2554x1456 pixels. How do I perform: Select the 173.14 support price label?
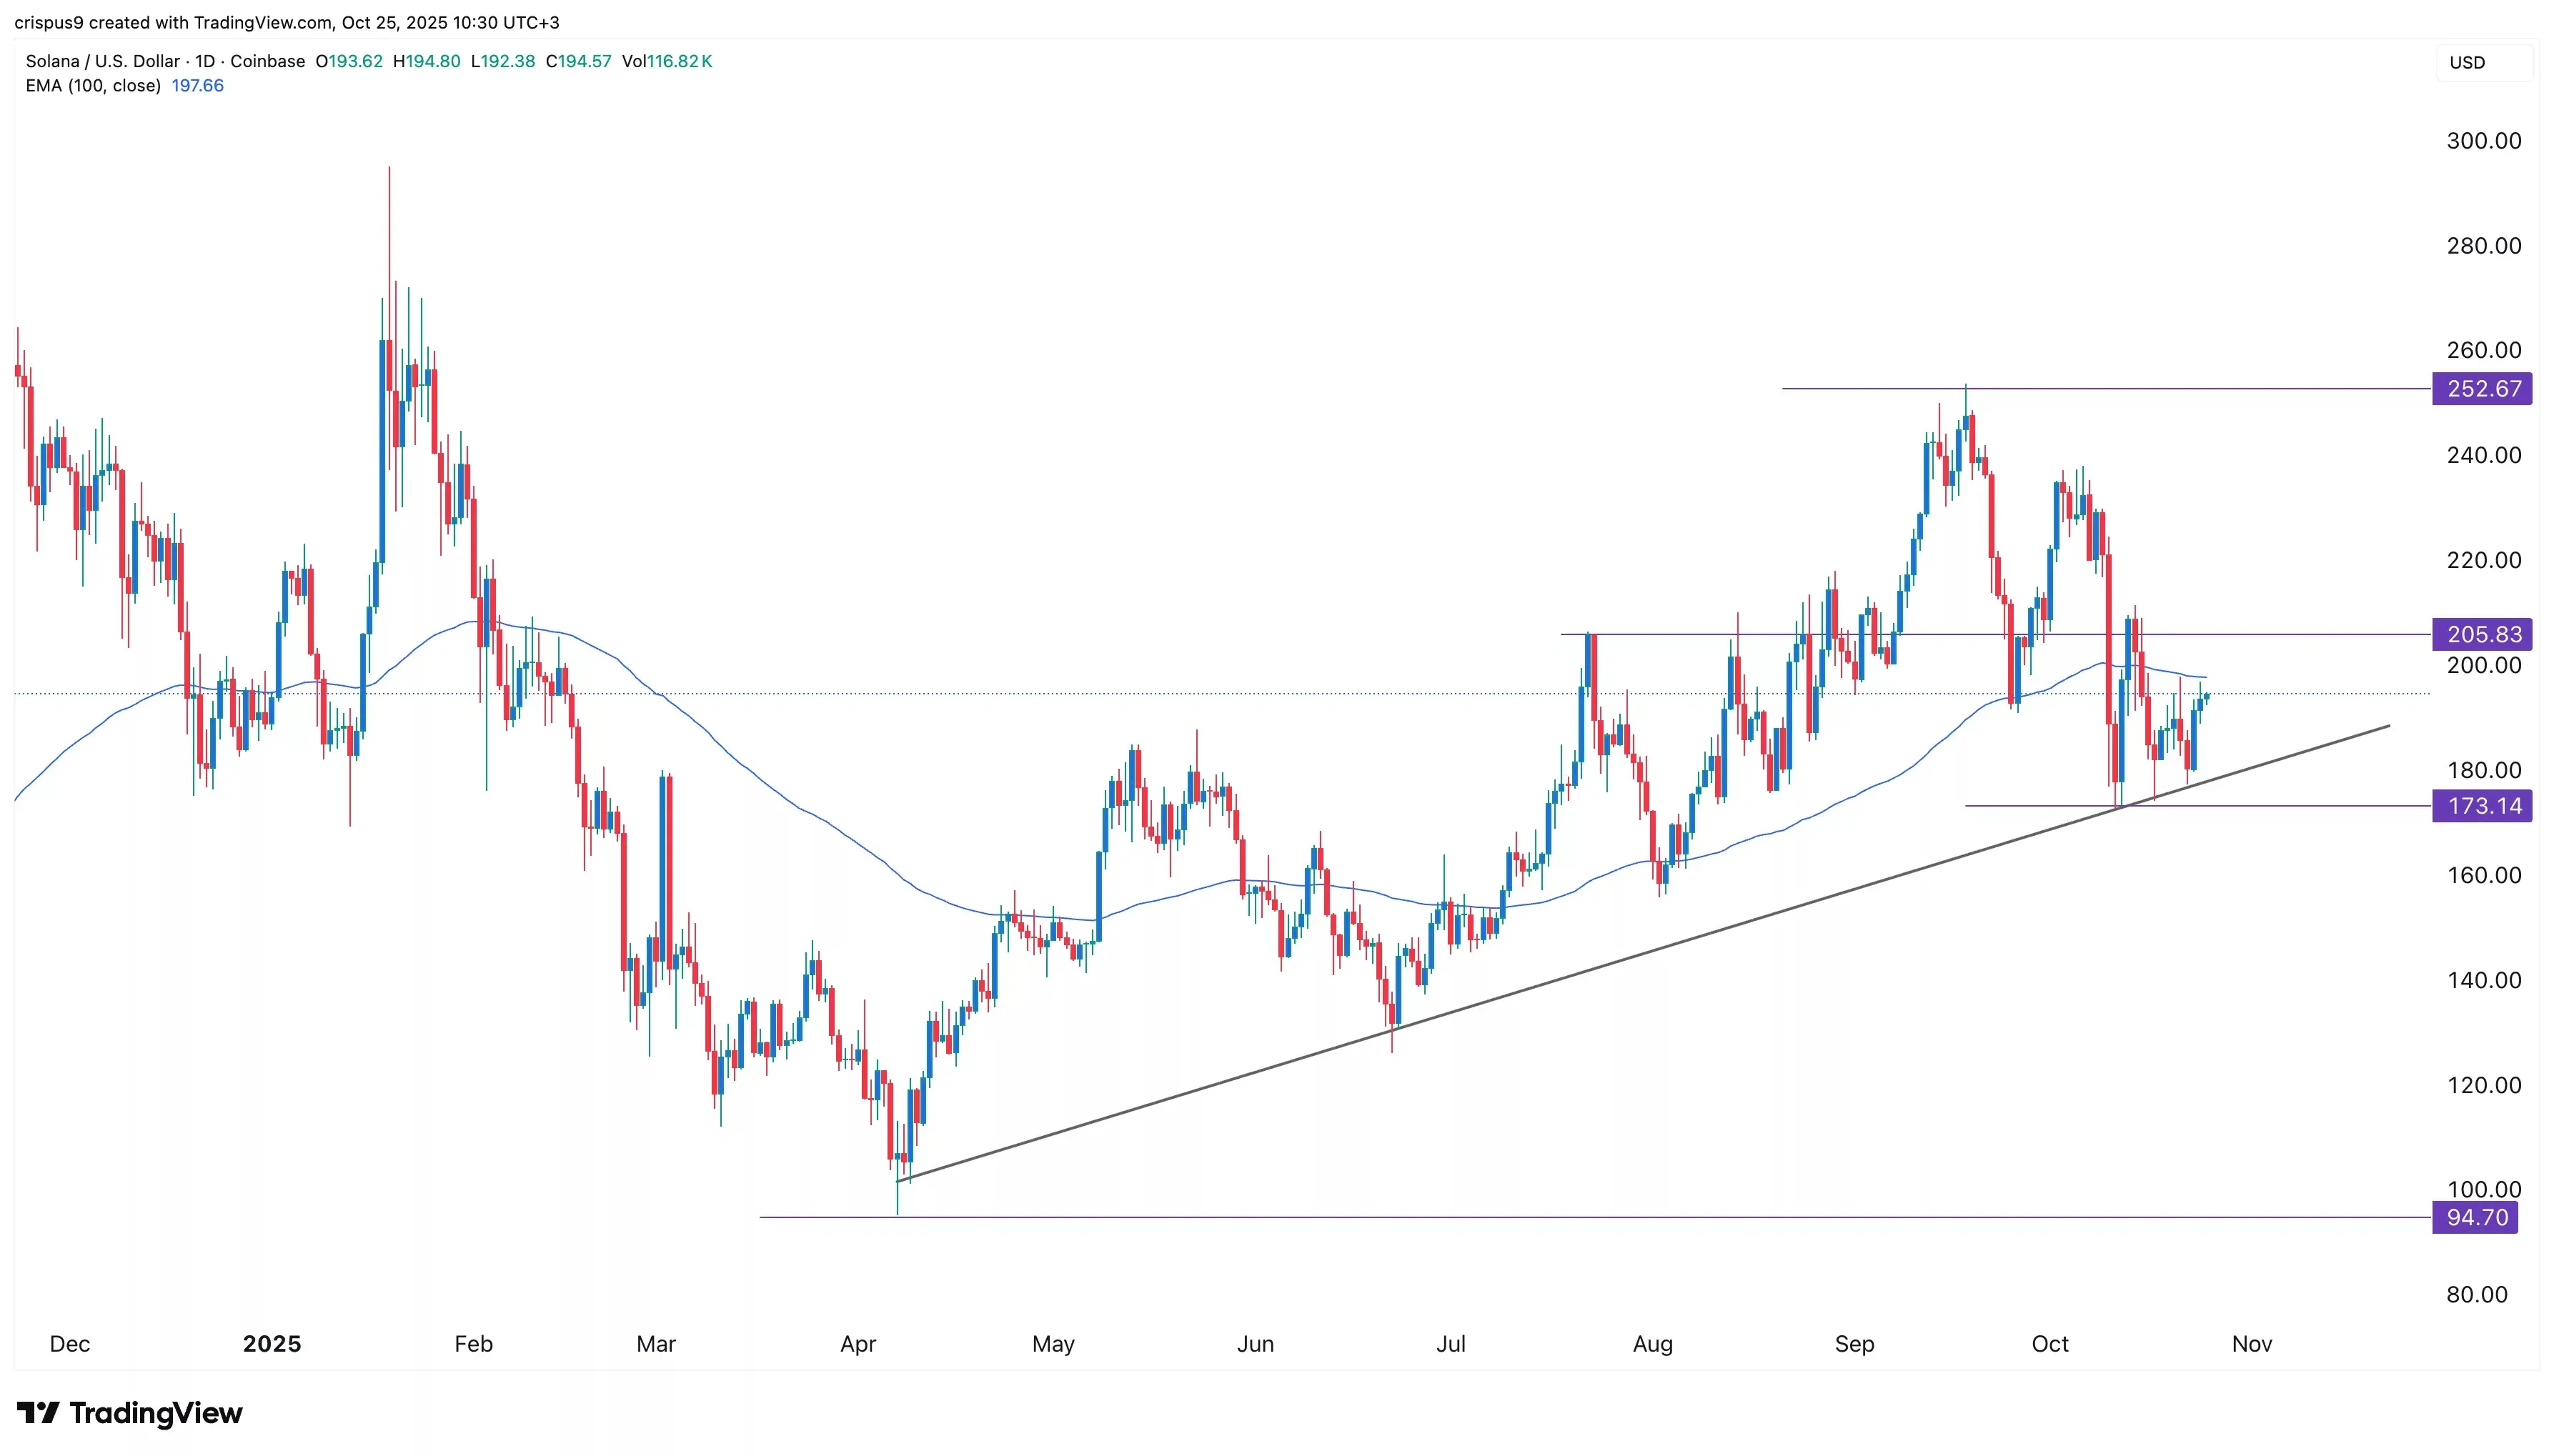pos(2482,806)
